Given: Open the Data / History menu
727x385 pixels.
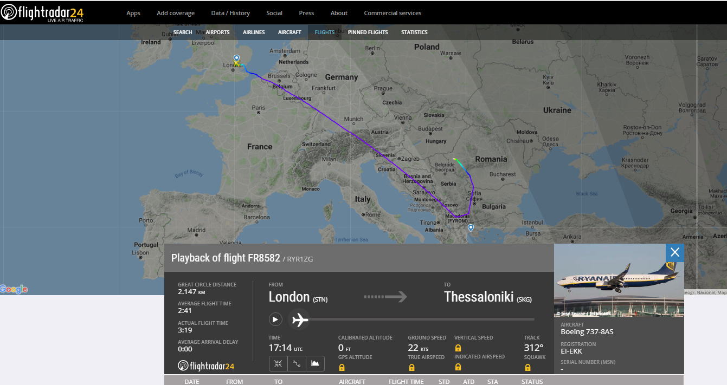Looking at the screenshot, I should click(230, 13).
